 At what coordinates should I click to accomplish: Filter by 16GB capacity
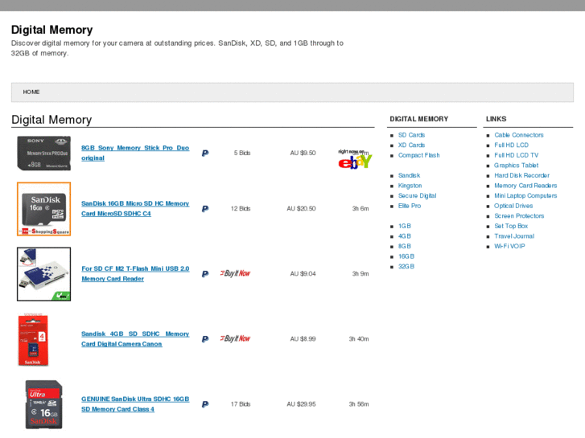click(x=406, y=256)
